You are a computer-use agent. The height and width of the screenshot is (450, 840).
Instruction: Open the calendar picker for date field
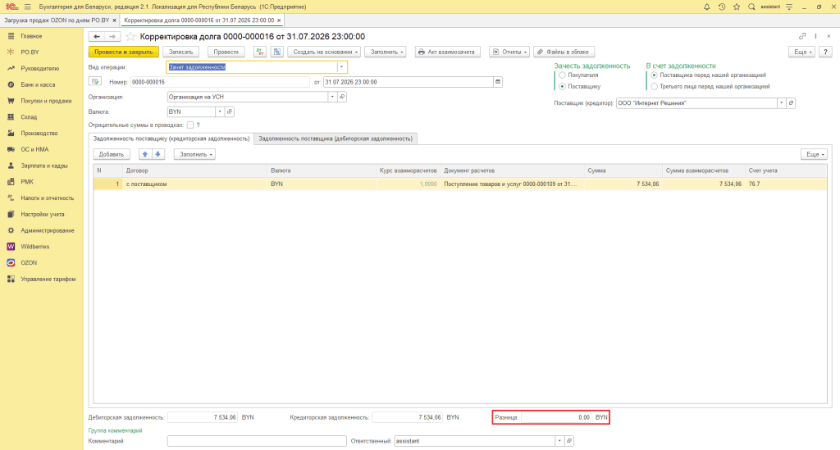tap(498, 82)
